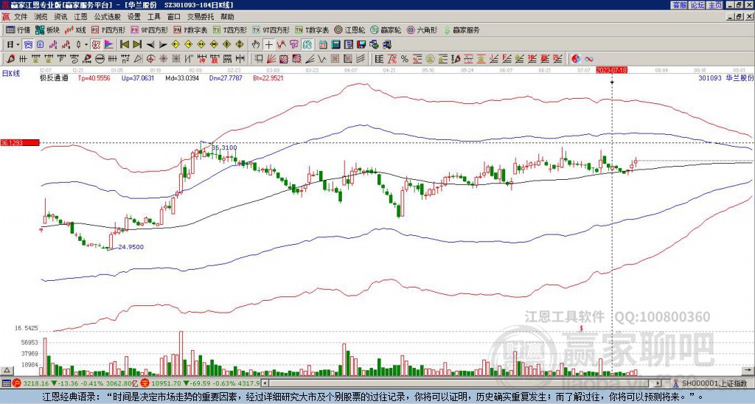Toggle the crosshair cursor tool
755x404 pixels.
268,45
